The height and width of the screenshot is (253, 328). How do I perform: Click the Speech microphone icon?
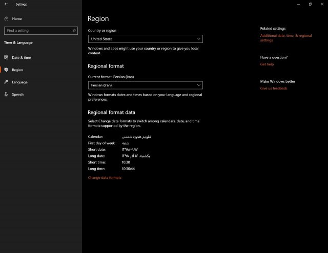(6, 94)
